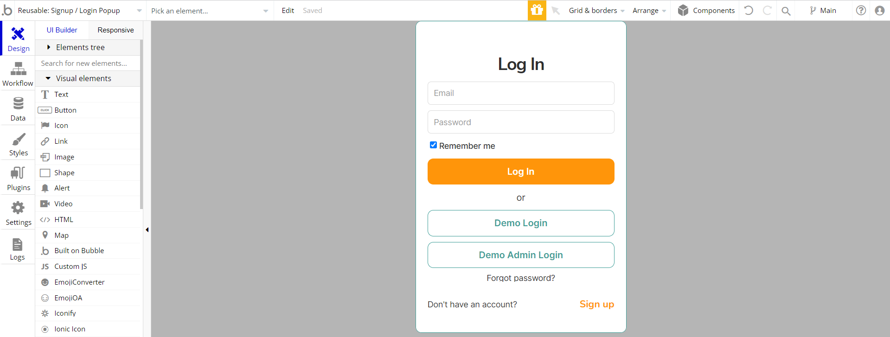
Task: Open the Plugins section icon
Action: (18, 173)
